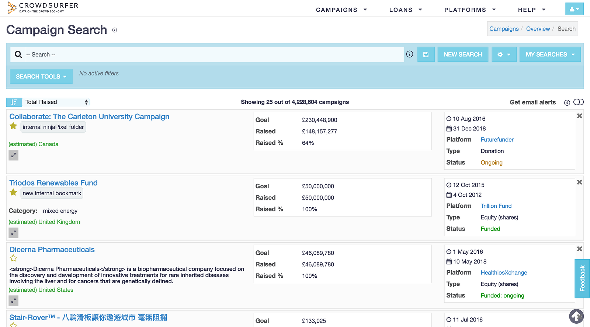The height and width of the screenshot is (327, 590).
Task: Click the magnifying glass search icon
Action: (x=18, y=54)
